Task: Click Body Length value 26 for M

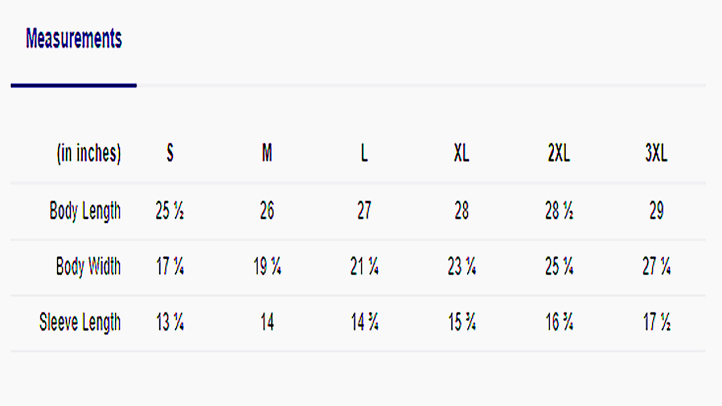Action: (267, 211)
